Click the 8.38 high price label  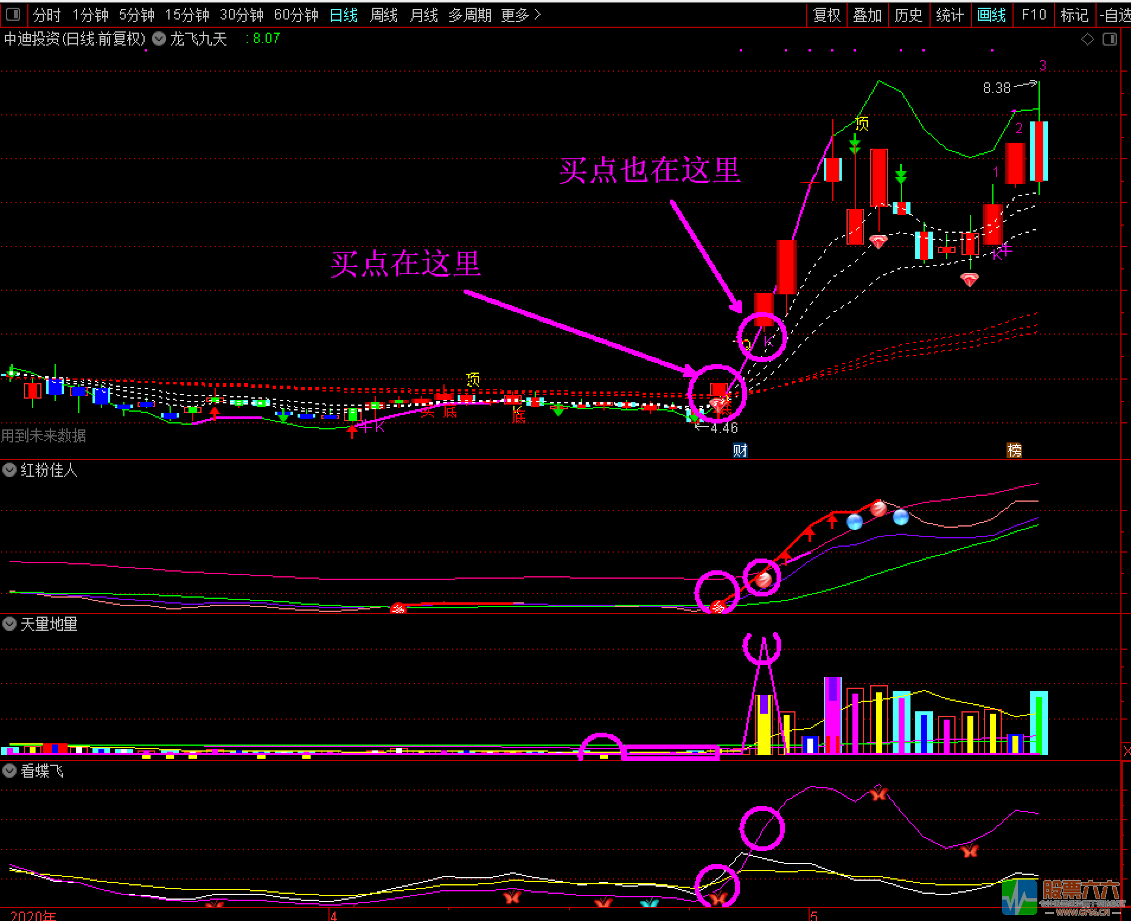click(x=996, y=88)
